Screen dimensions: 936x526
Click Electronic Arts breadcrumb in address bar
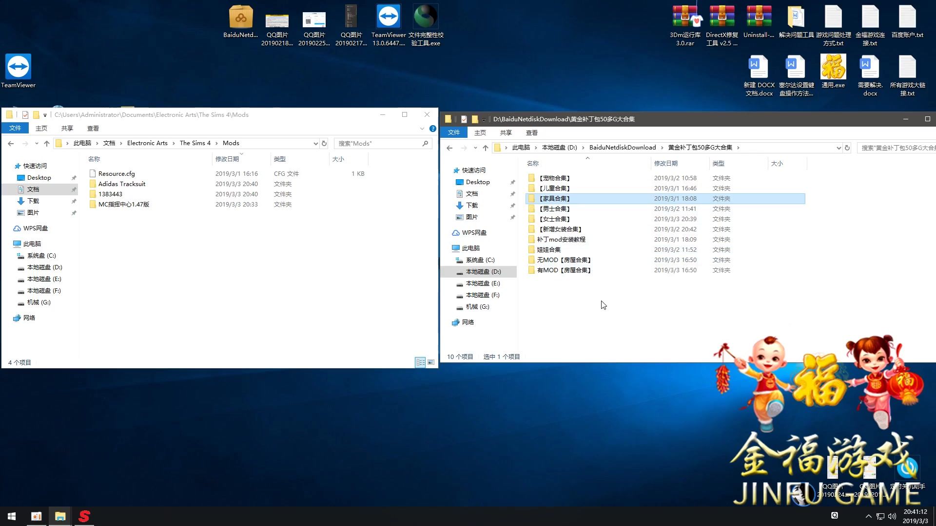147,143
